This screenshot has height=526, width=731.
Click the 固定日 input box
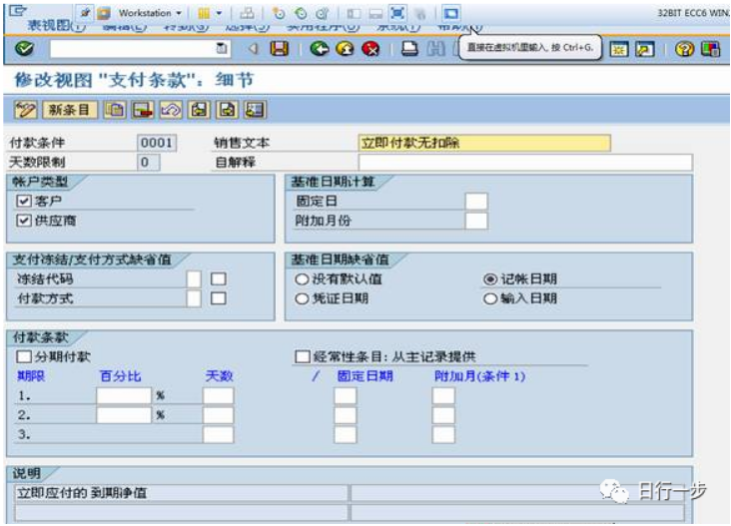(x=476, y=202)
